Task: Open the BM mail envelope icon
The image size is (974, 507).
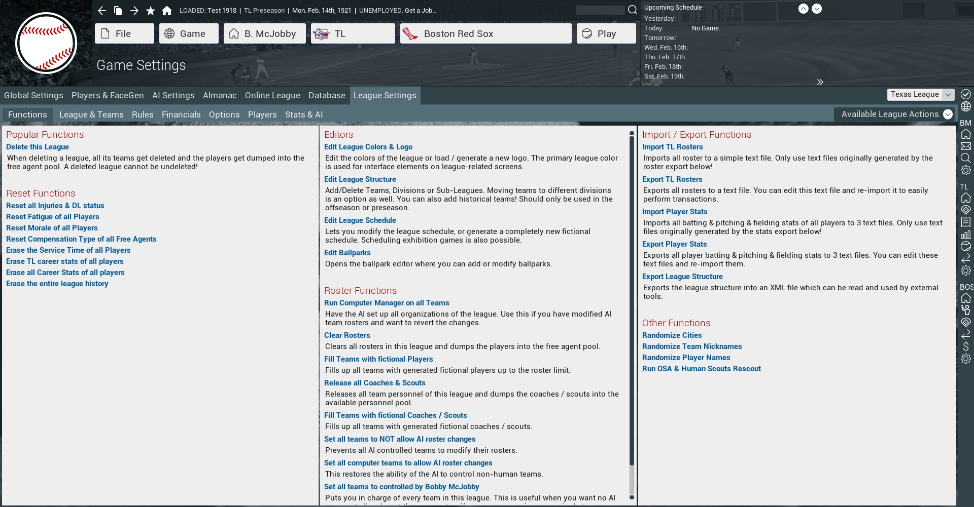Action: 965,146
